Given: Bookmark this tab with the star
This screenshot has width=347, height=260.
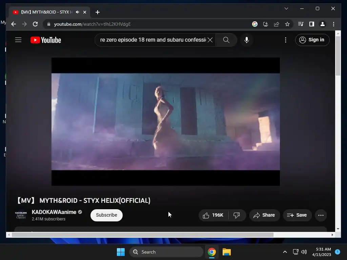Looking at the screenshot, I should 287,24.
